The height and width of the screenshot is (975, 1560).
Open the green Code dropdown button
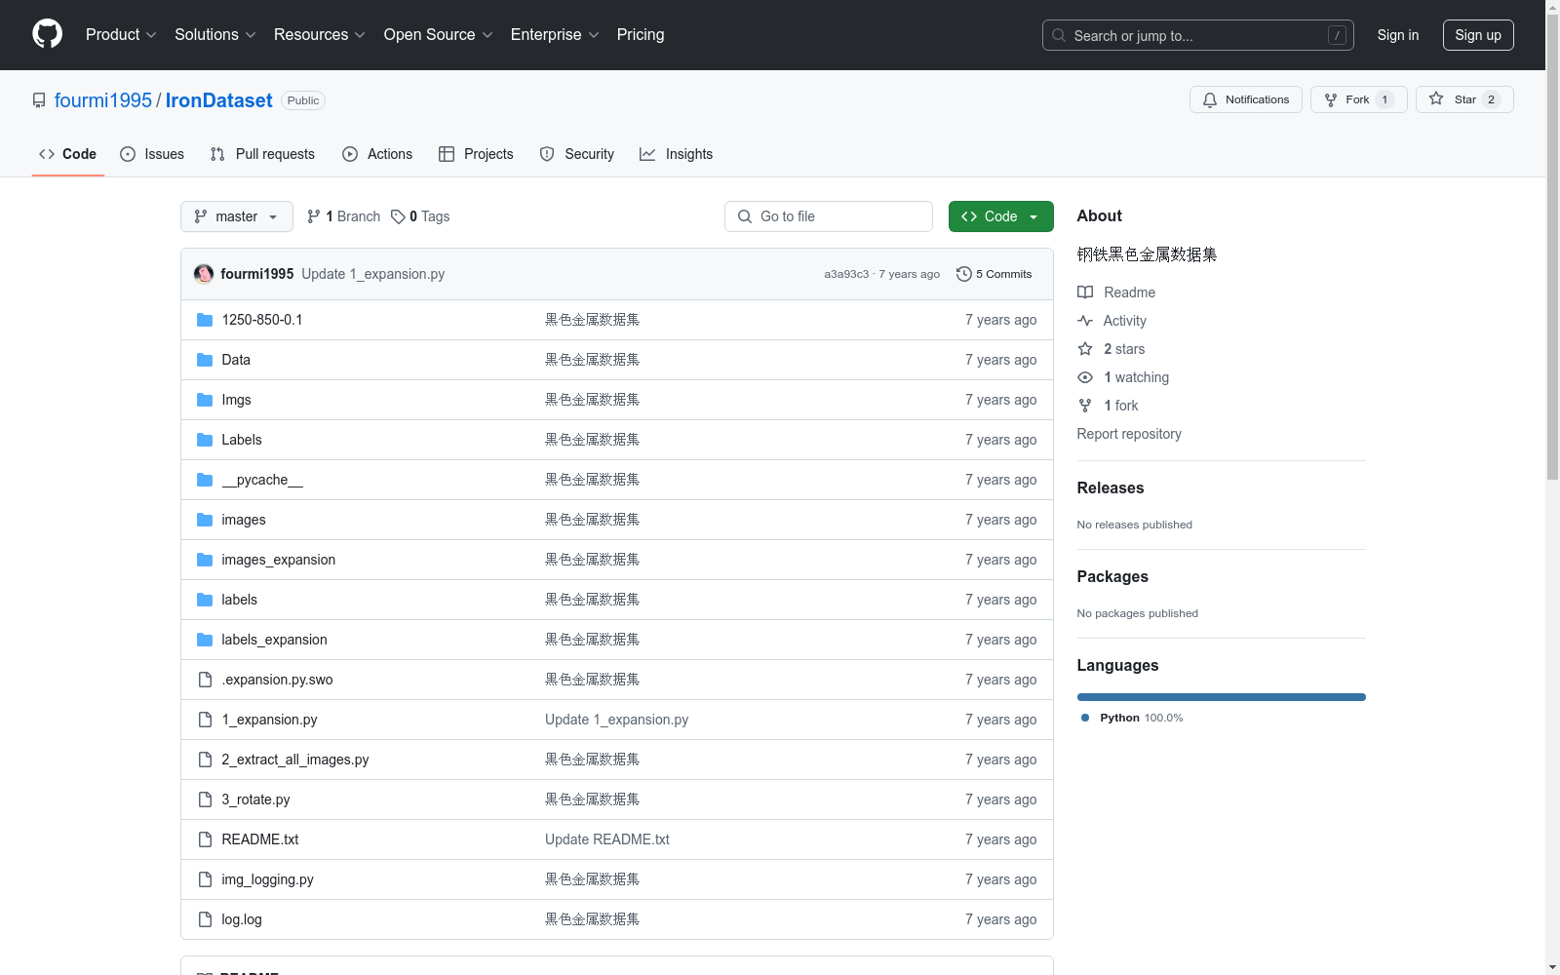(x=1000, y=216)
